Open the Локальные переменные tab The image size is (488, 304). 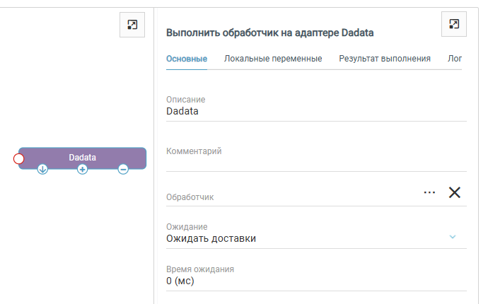tap(273, 59)
